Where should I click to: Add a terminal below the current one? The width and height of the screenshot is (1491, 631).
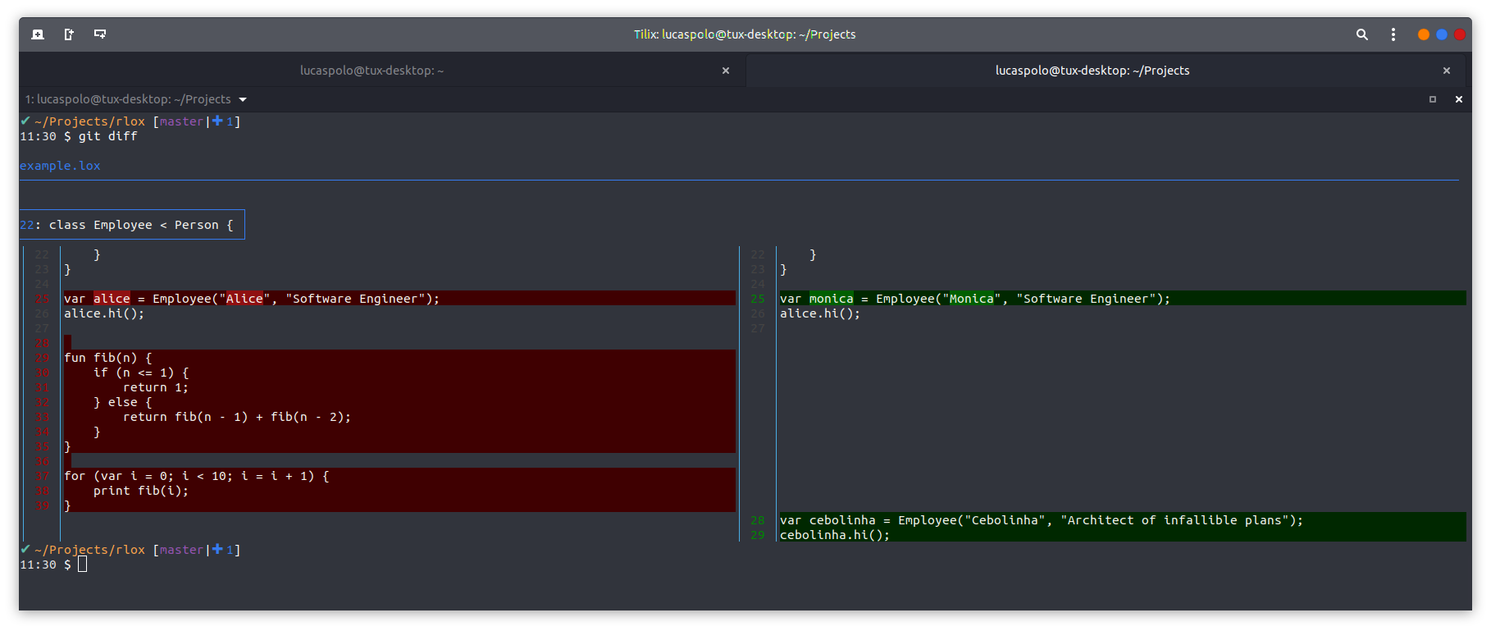[100, 34]
